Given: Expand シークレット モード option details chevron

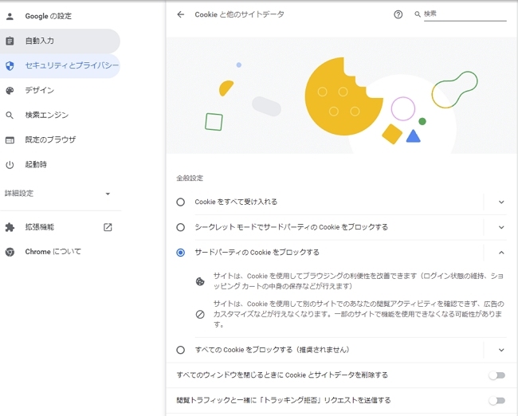Looking at the screenshot, I should click(501, 228).
